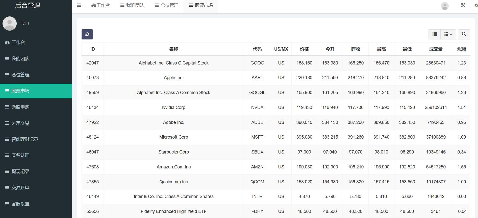Open 工作台 in the sidebar
478x218 pixels.
coord(18,42)
